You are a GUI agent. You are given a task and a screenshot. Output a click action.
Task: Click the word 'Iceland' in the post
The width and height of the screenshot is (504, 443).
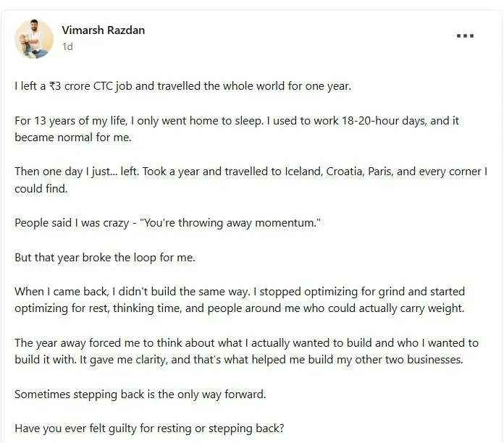[x=303, y=172]
